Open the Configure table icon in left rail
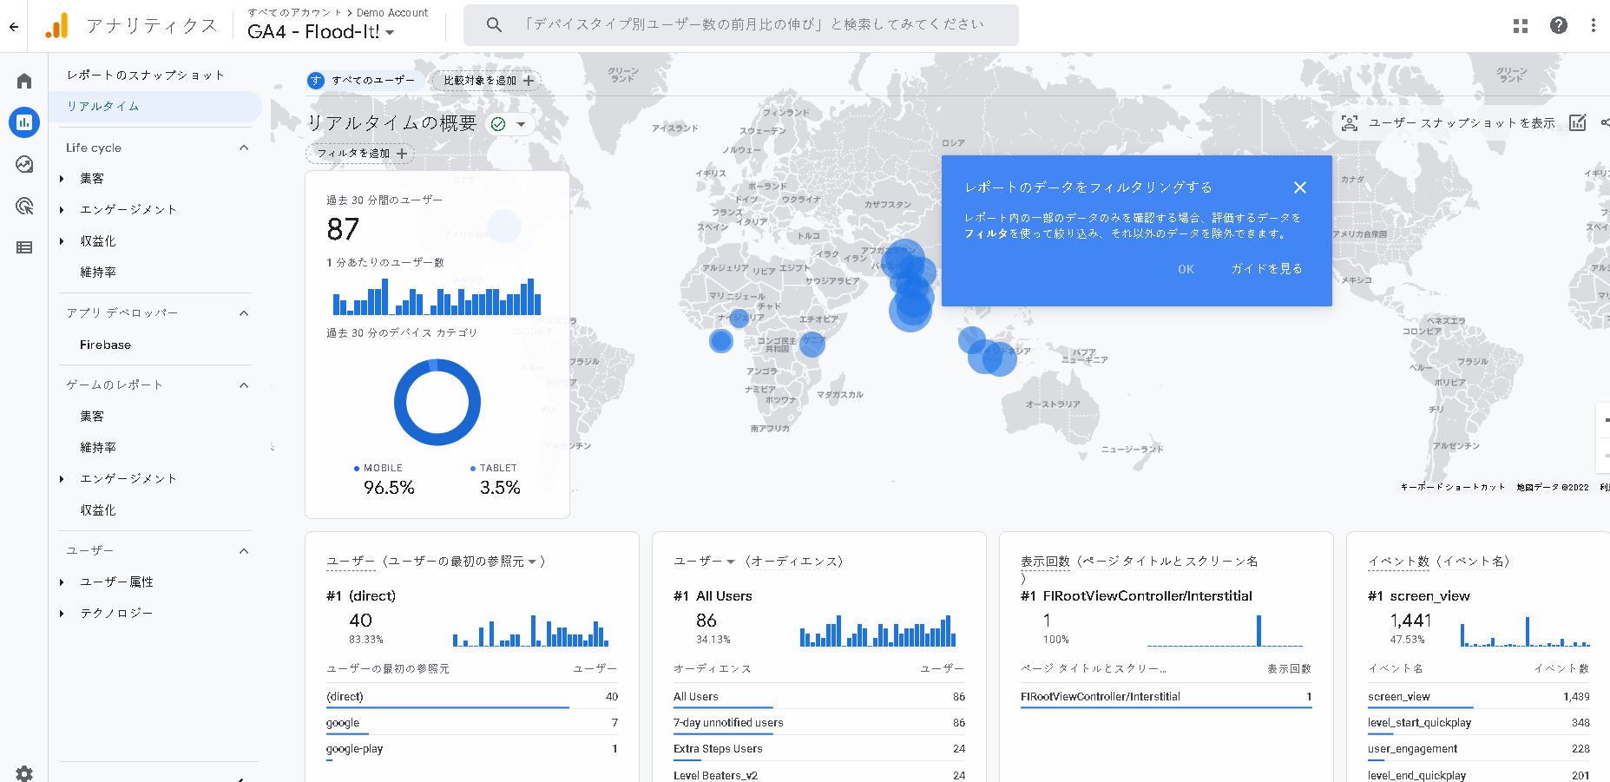Image resolution: width=1610 pixels, height=782 pixels. [x=24, y=247]
